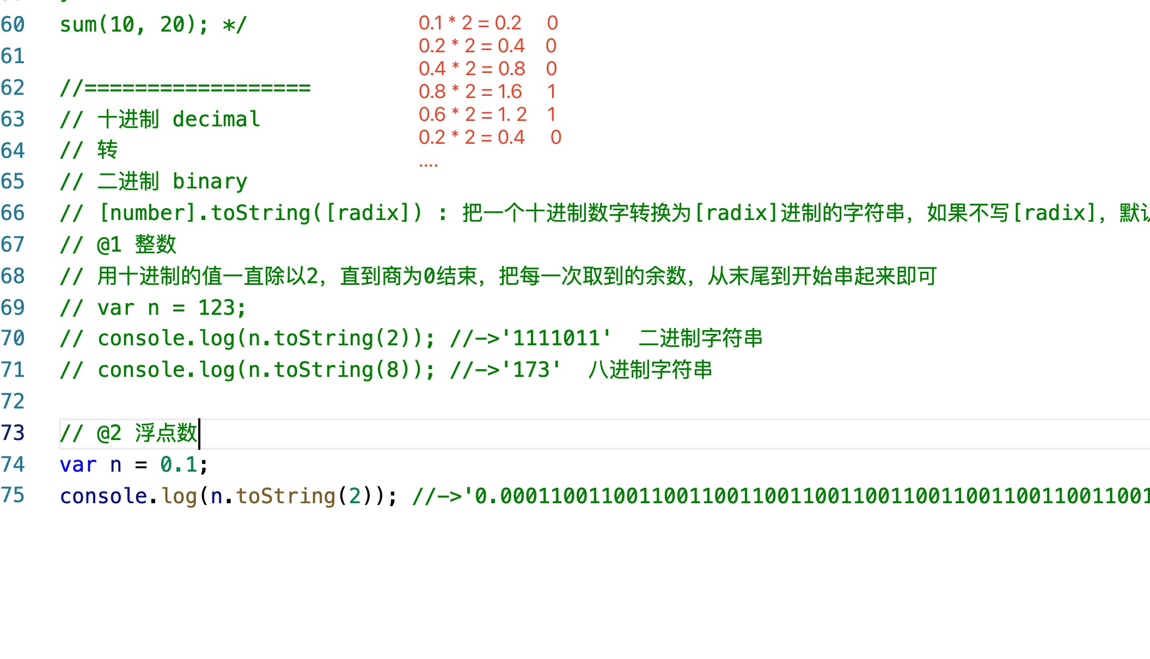Click the red annotation '0.8 * 2 = 1.6'
Viewport: 1150px width, 659px height.
470,91
